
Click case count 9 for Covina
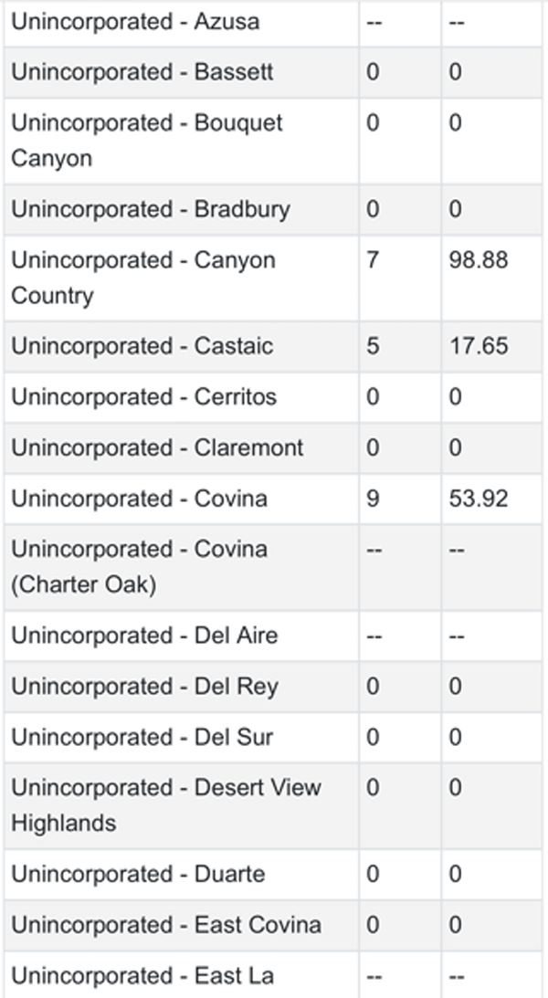pyautogui.click(x=373, y=499)
